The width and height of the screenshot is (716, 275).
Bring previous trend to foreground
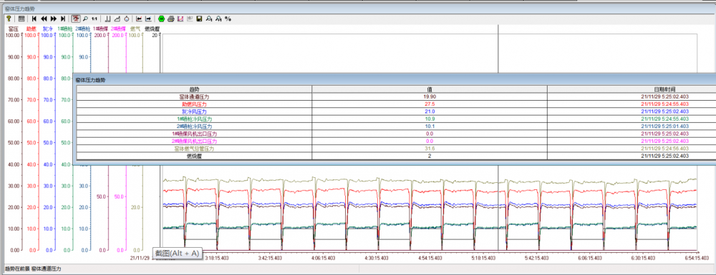(x=139, y=19)
